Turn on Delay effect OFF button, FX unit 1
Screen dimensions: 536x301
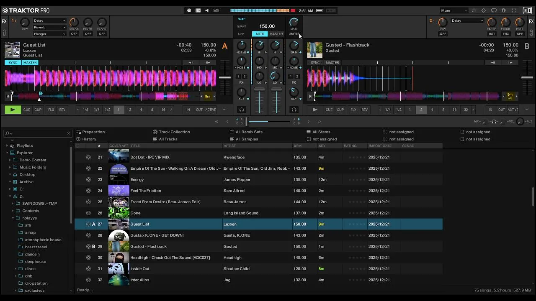(x=74, y=34)
